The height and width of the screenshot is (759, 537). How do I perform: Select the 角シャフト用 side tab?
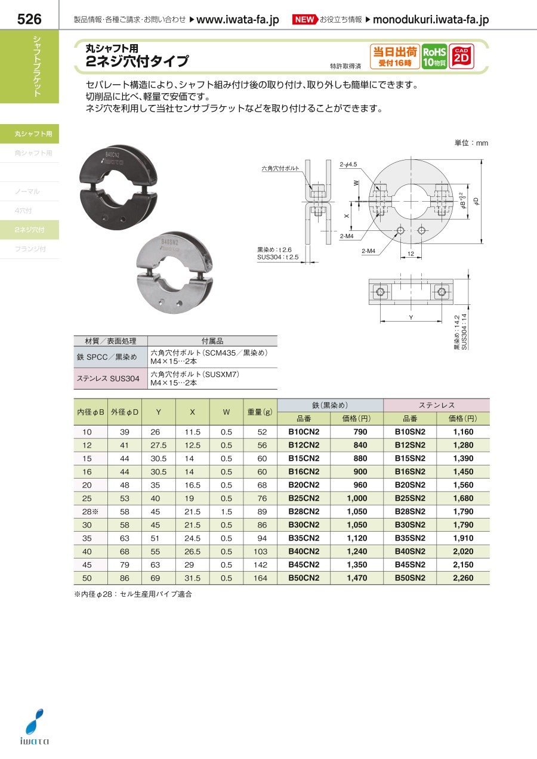[30, 153]
